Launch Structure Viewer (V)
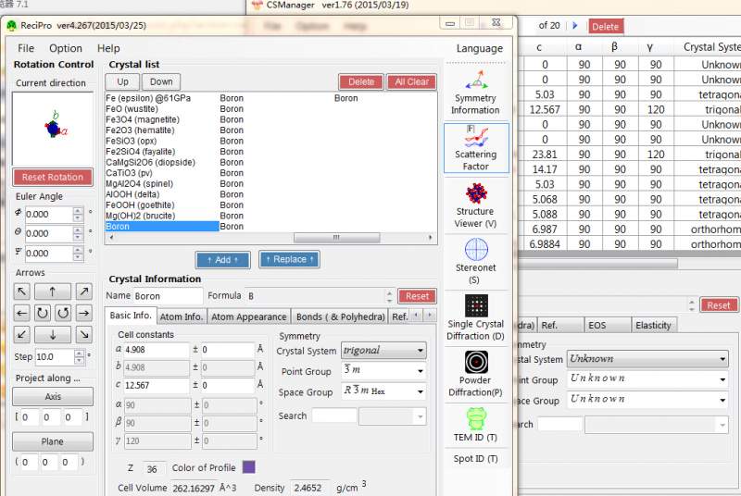The width and height of the screenshot is (741, 496). [476, 205]
